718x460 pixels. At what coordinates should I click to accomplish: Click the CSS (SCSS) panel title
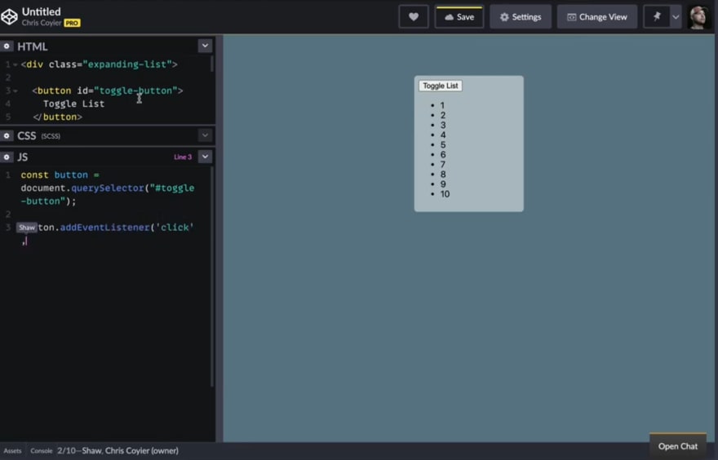point(38,136)
